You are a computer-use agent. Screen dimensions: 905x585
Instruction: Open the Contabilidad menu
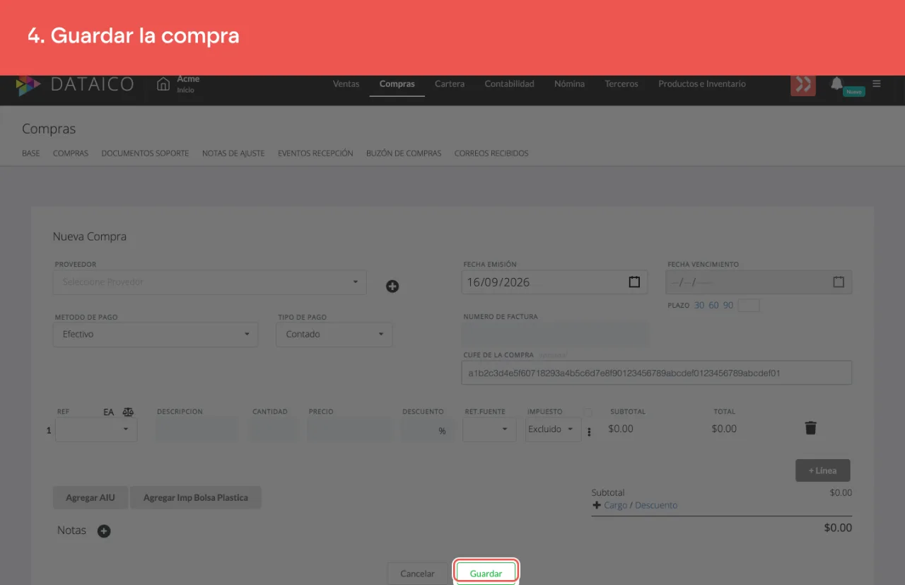(x=509, y=83)
